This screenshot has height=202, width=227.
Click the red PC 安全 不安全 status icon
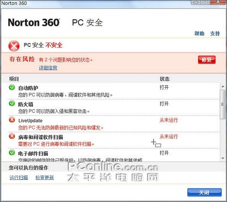point(14,46)
